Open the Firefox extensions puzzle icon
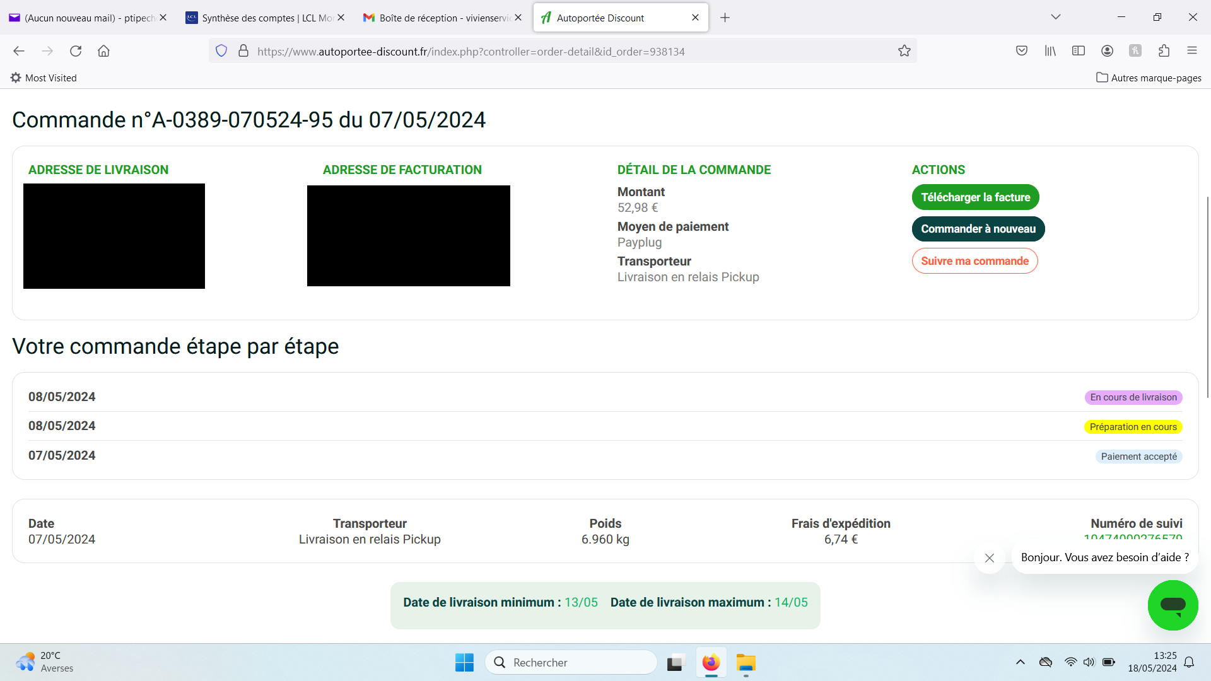This screenshot has width=1211, height=681. [1164, 51]
